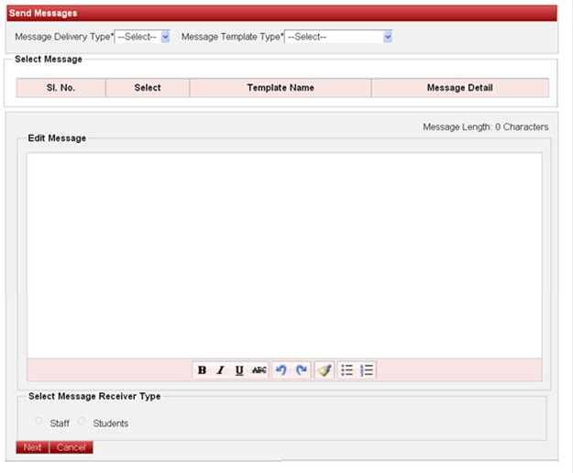Expand the Message Template Type dropdown
This screenshot has height=473, width=573.
(339, 37)
